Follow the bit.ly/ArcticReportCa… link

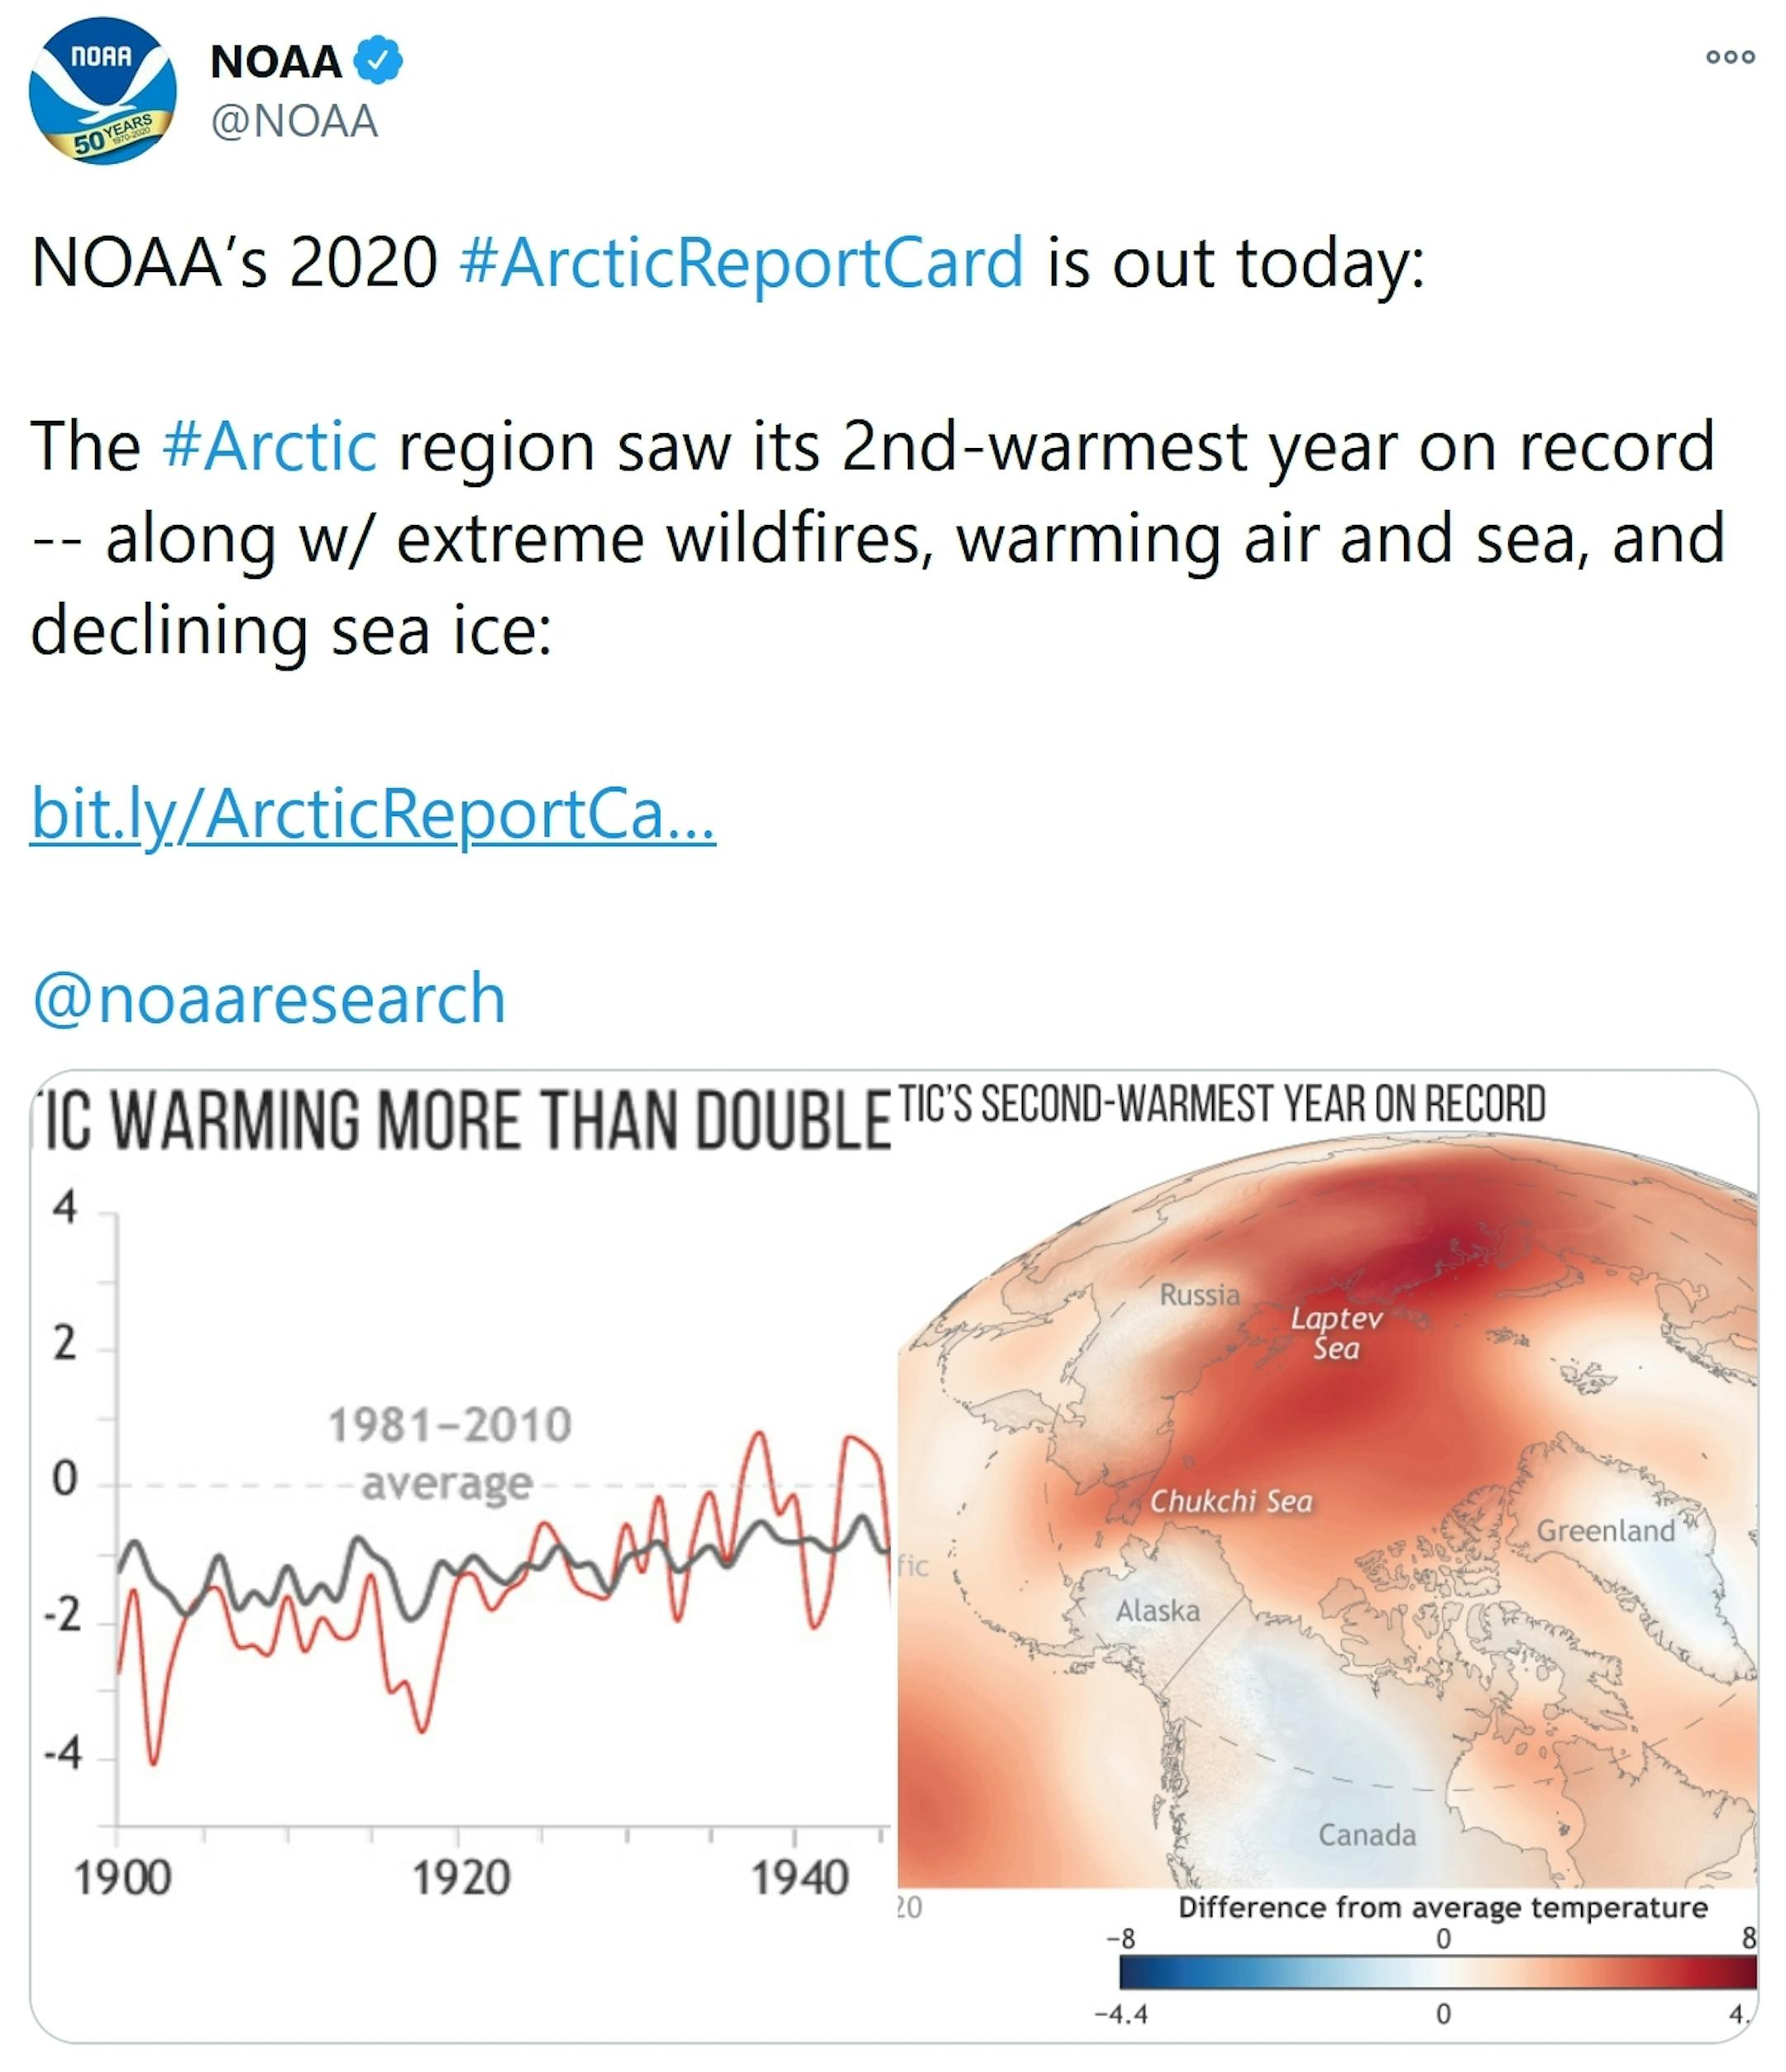[372, 814]
